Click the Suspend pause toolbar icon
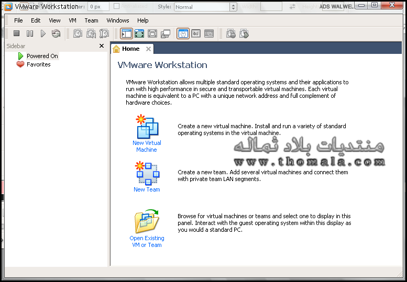This screenshot has height=282, width=407. point(30,33)
